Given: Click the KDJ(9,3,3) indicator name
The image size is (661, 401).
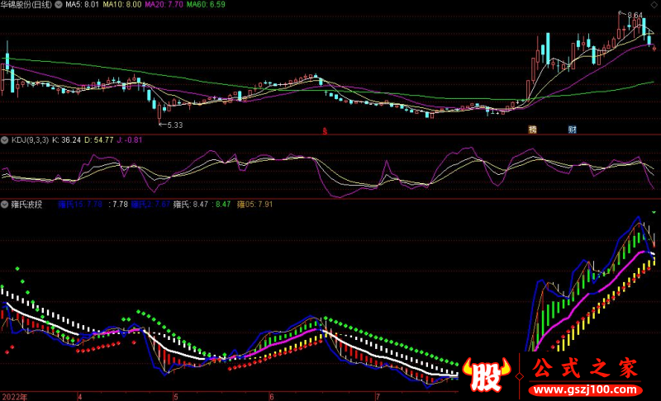Looking at the screenshot, I should click(30, 140).
